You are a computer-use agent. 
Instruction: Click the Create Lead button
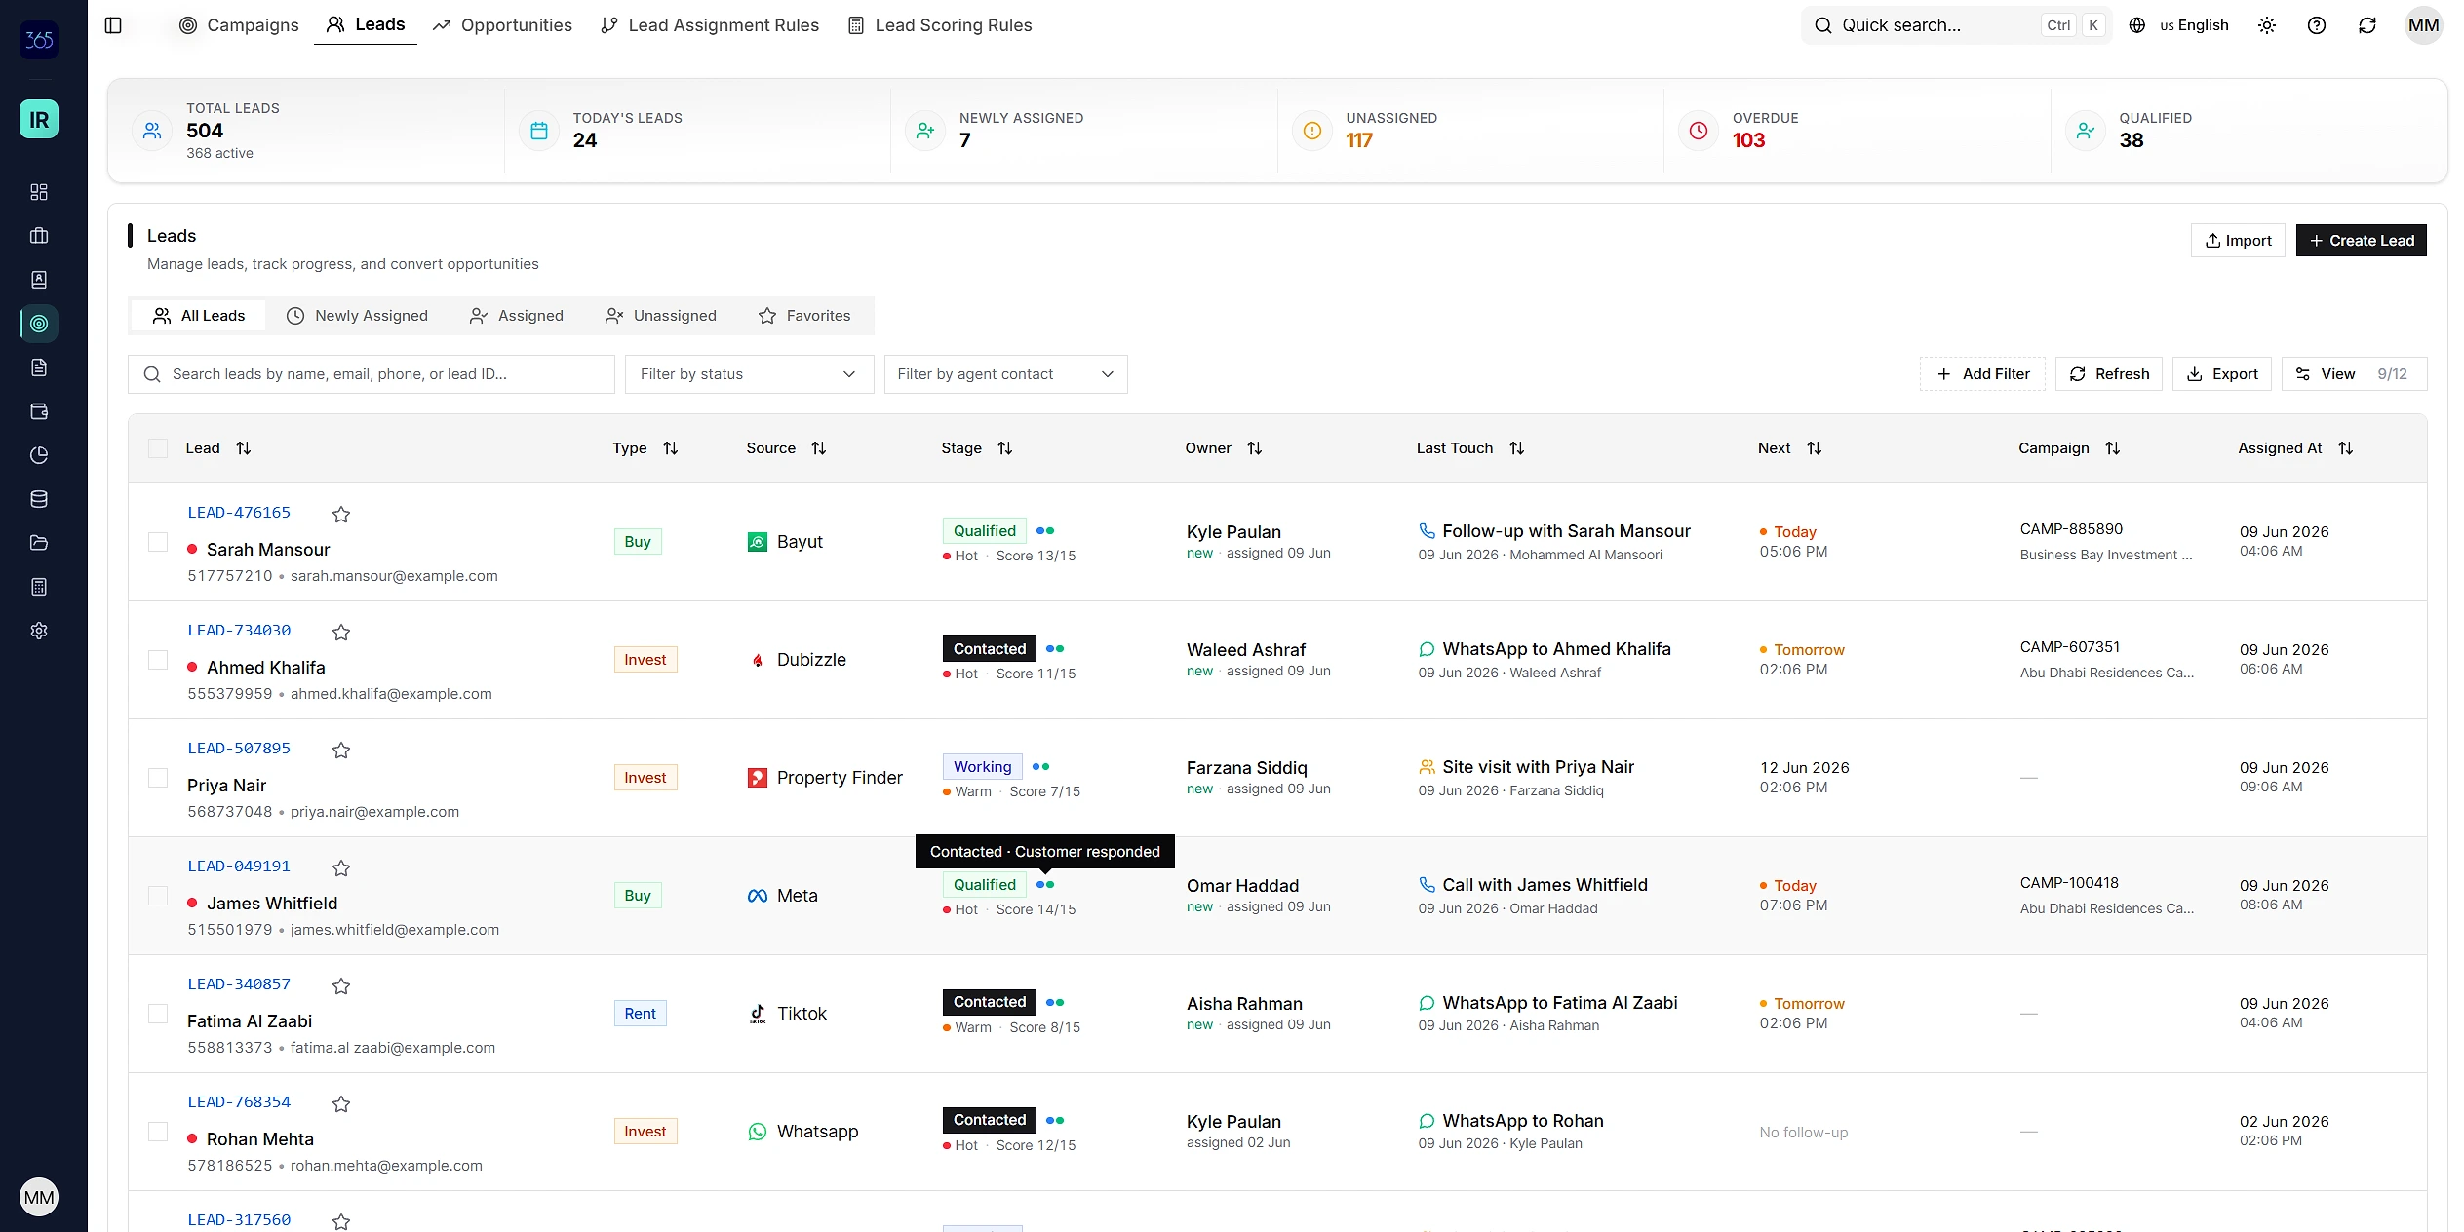(2362, 241)
